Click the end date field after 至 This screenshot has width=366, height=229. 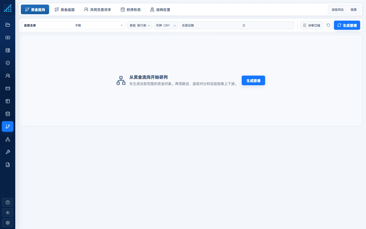pyautogui.click(x=270, y=25)
